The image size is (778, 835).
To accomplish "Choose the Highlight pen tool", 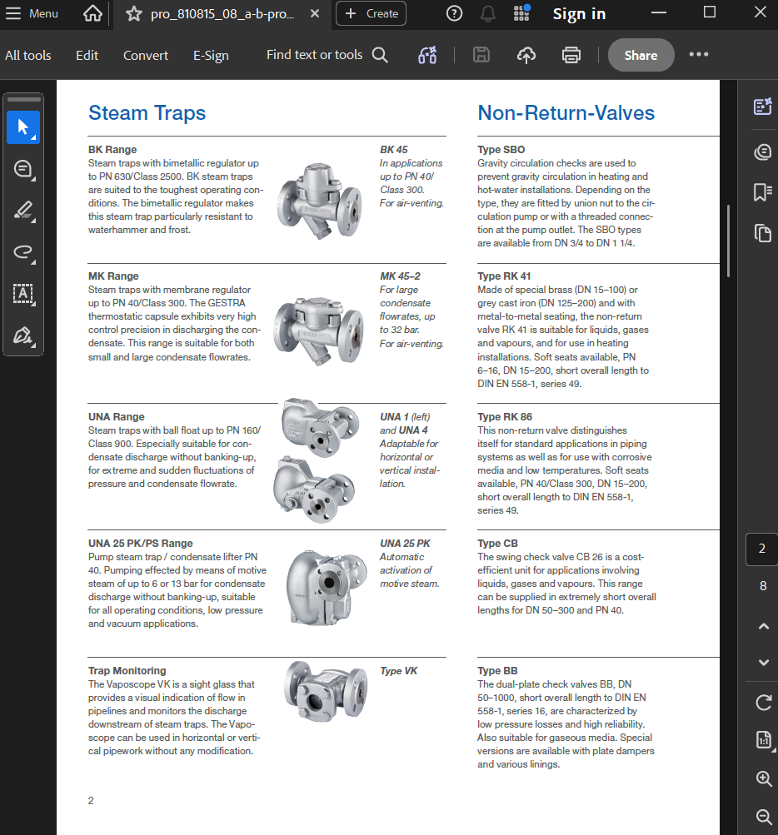I will click(x=23, y=211).
